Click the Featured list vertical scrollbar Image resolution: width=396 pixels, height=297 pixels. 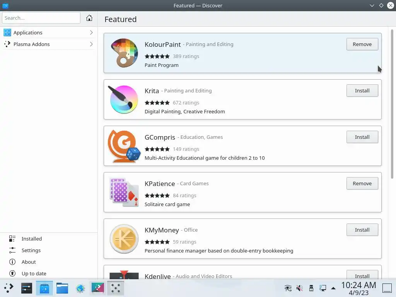[392, 104]
